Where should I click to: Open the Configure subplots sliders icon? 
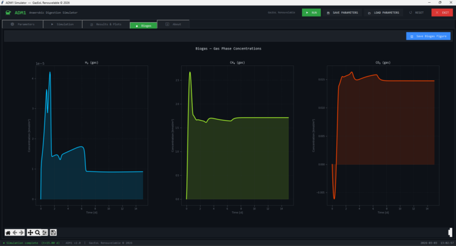click(44, 232)
